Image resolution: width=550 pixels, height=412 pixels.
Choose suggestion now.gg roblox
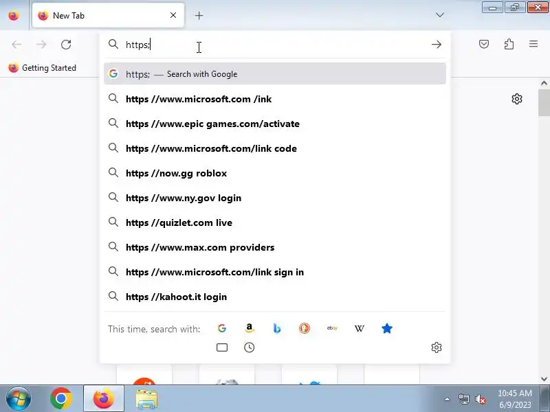pos(274,173)
